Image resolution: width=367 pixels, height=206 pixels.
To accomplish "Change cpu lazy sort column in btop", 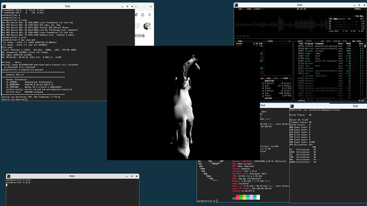I will (x=356, y=41).
